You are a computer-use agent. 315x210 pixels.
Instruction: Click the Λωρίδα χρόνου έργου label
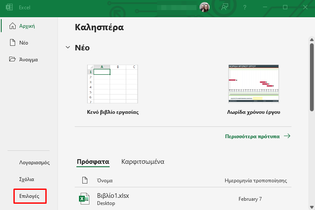254,112
